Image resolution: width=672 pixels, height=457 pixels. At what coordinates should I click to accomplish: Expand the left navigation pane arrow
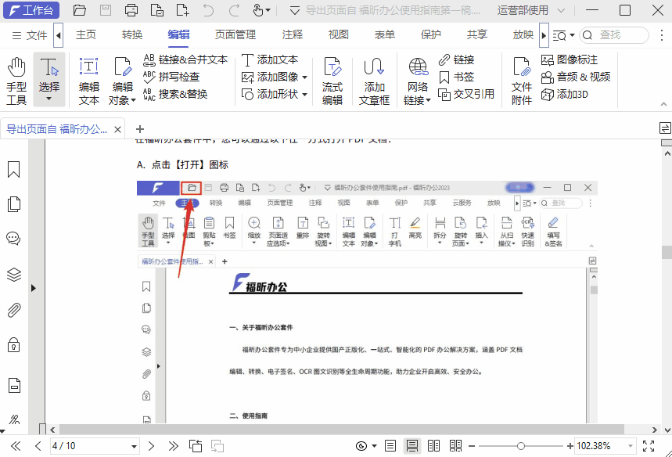tap(33, 287)
